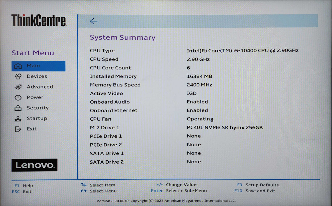Click the Devices shapes icon
This screenshot has width=332, height=206.
pyautogui.click(x=18, y=76)
